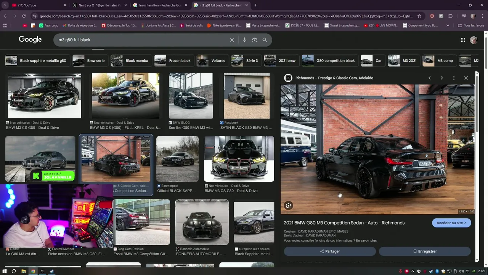The height and width of the screenshot is (275, 488).
Task: Click the Enregistrer button
Action: pyautogui.click(x=425, y=251)
